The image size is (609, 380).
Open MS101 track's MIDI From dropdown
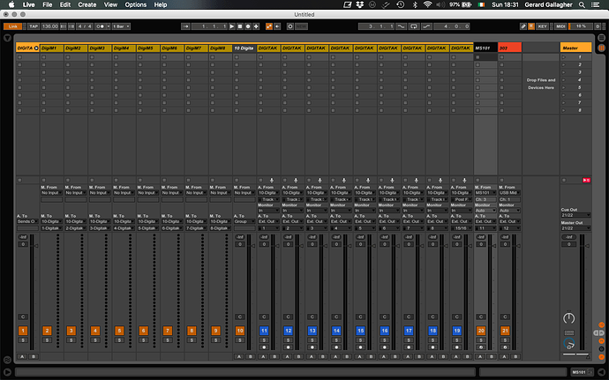click(x=485, y=192)
